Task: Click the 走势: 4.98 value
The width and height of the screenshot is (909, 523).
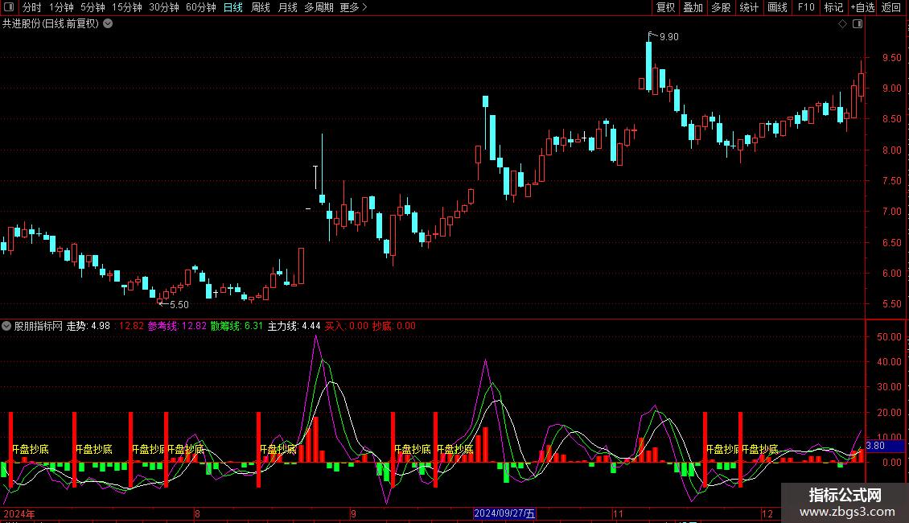Action: point(88,326)
